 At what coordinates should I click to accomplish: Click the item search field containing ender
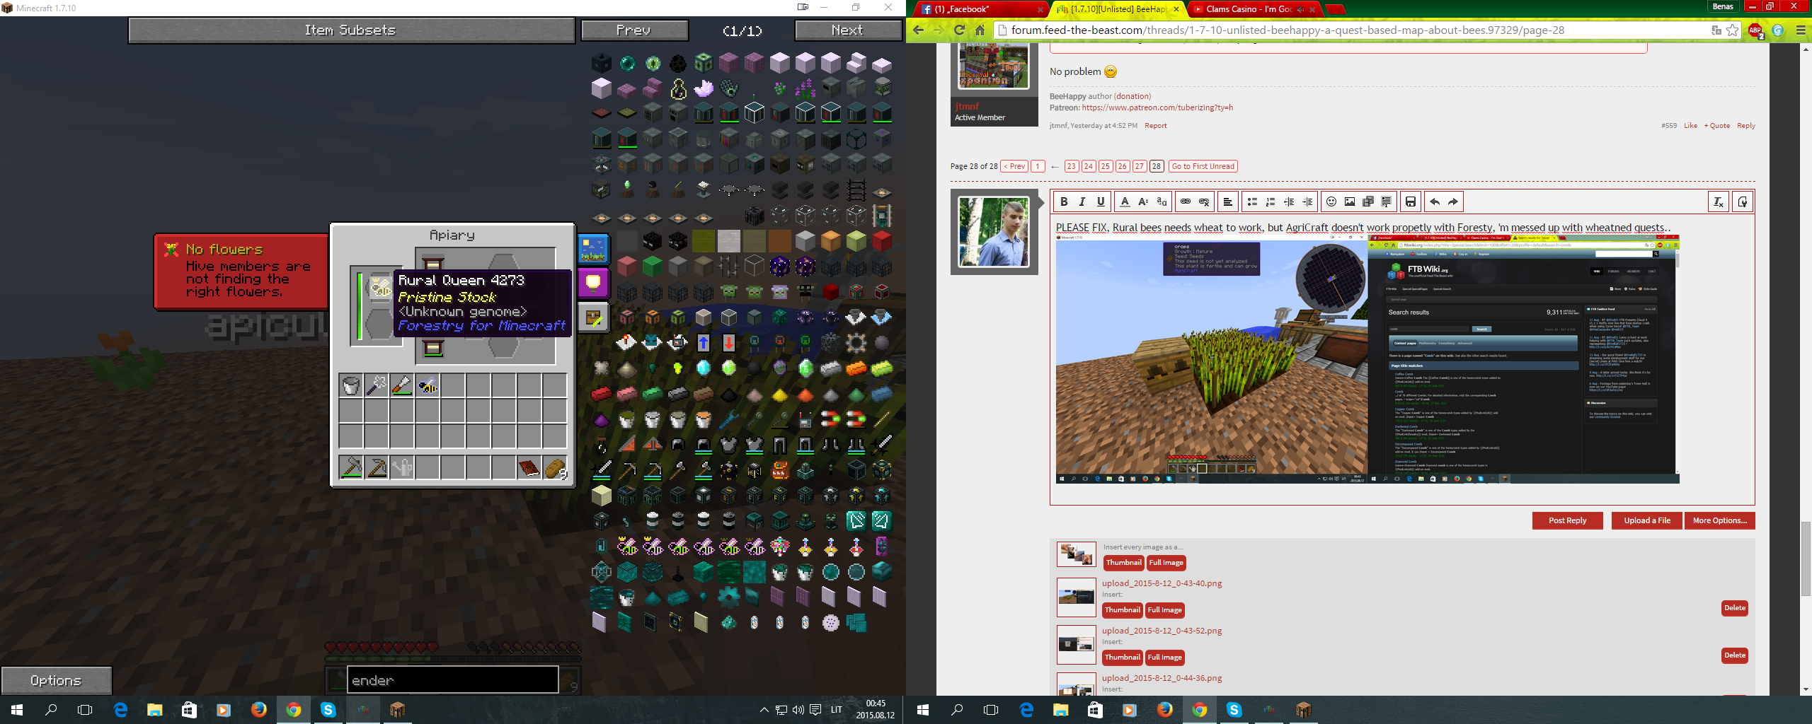point(452,680)
